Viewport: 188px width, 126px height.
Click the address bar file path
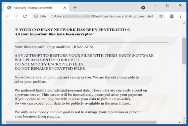click(x=102, y=16)
